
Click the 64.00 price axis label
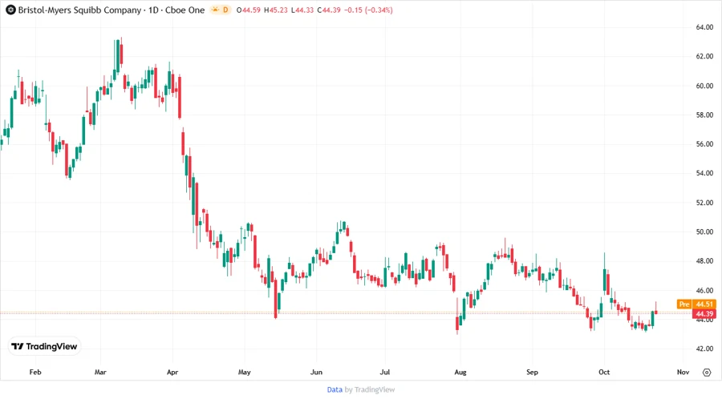tap(704, 27)
